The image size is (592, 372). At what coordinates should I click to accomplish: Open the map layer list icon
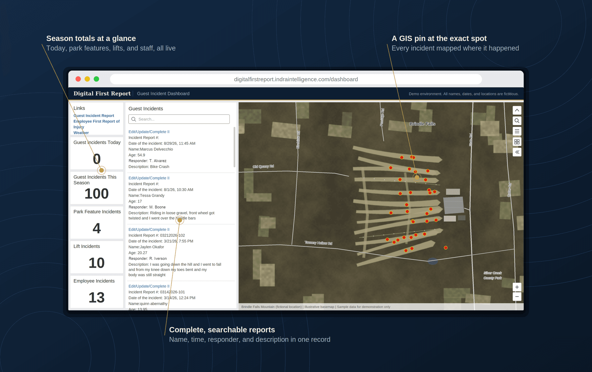517,131
